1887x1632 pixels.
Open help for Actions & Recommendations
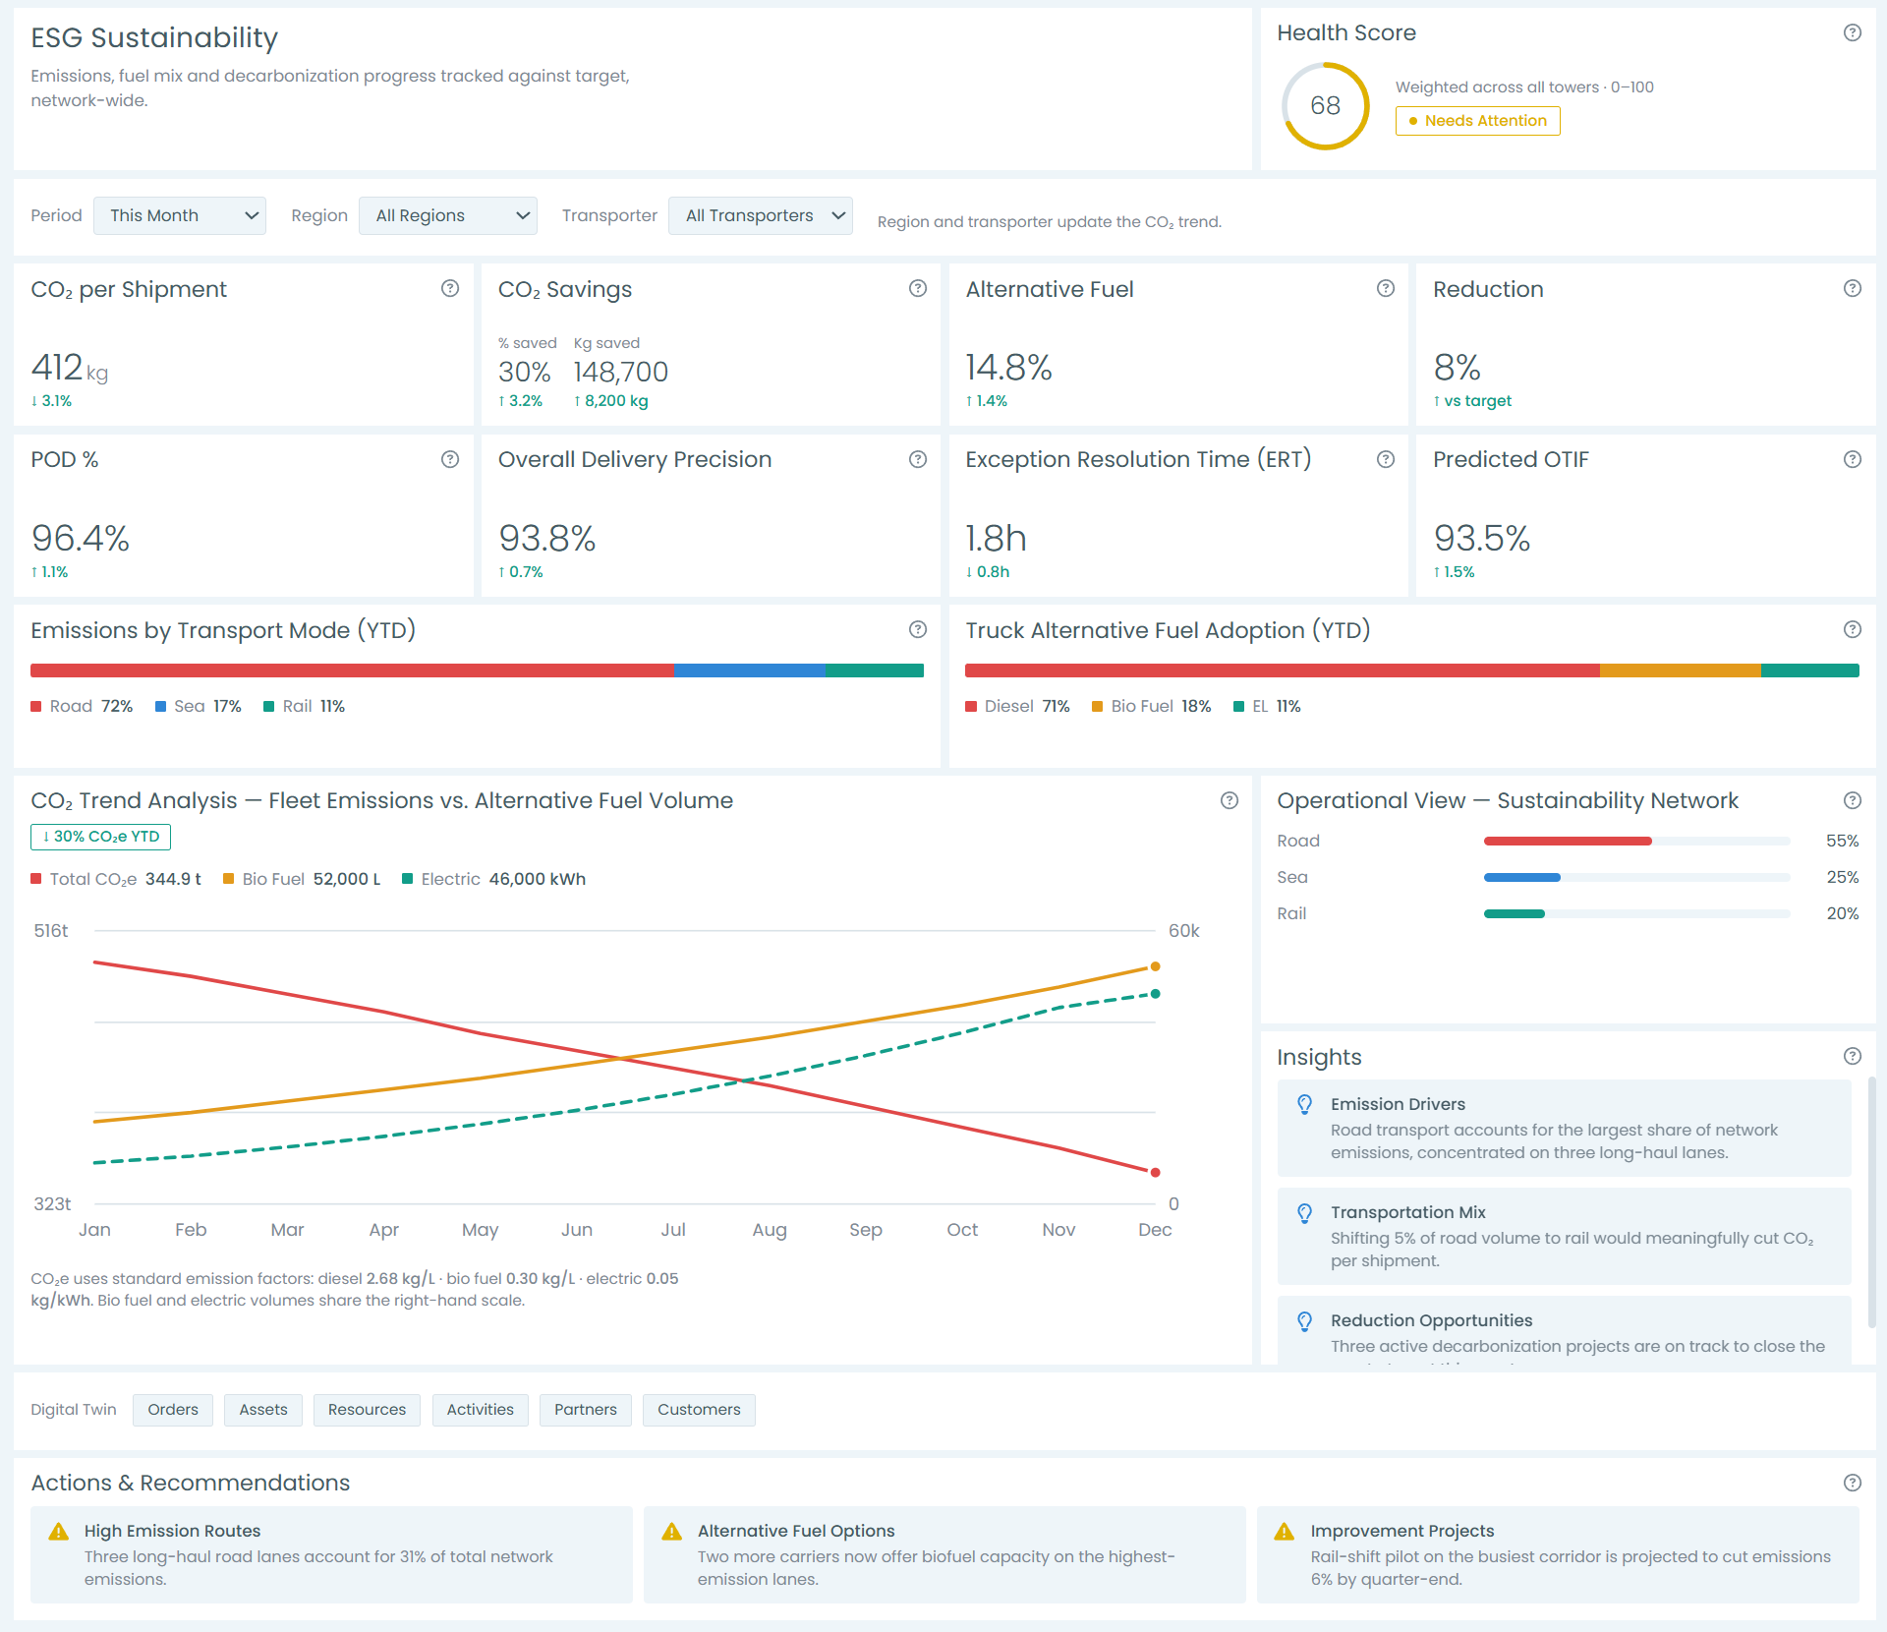(x=1853, y=1483)
